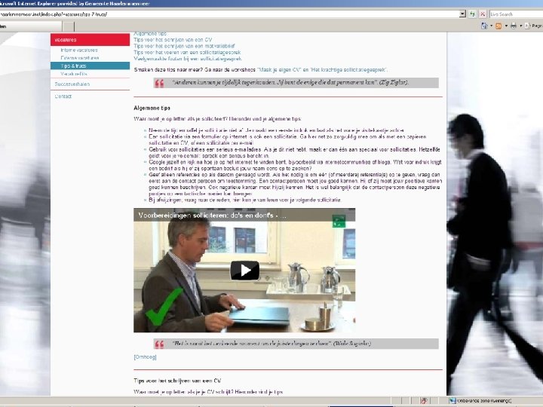Click the Zig Ziglar quote banner

point(296,83)
